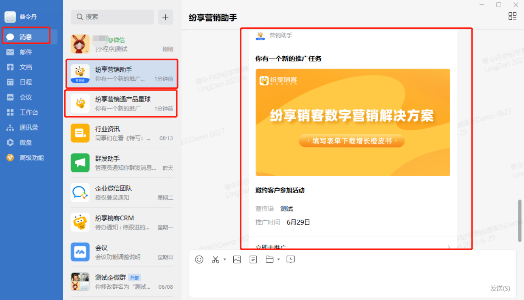
Task: Open the QR grid icon at top right
Action: click(x=512, y=16)
